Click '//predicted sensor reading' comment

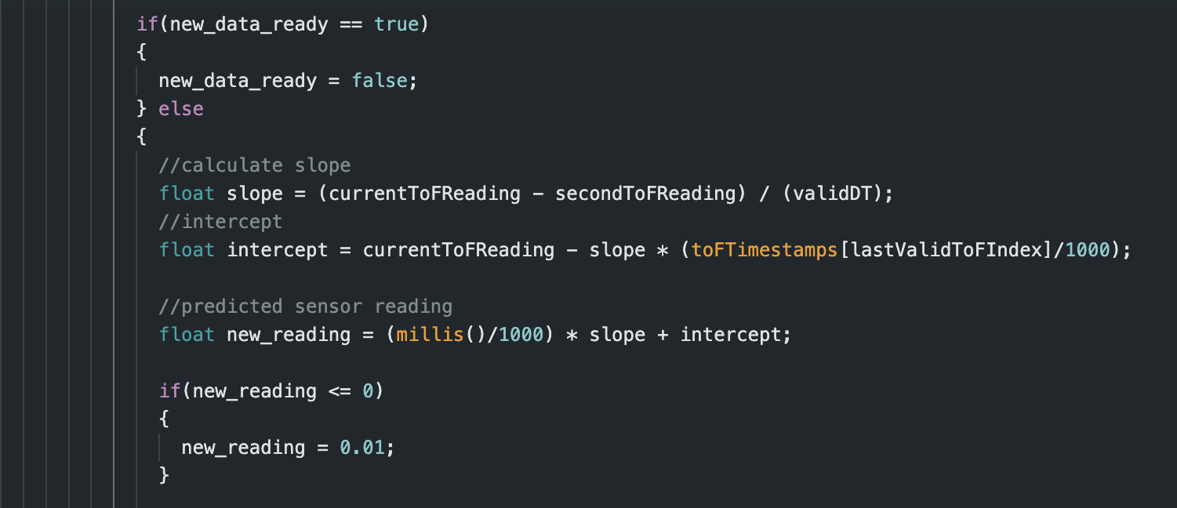pos(305,307)
